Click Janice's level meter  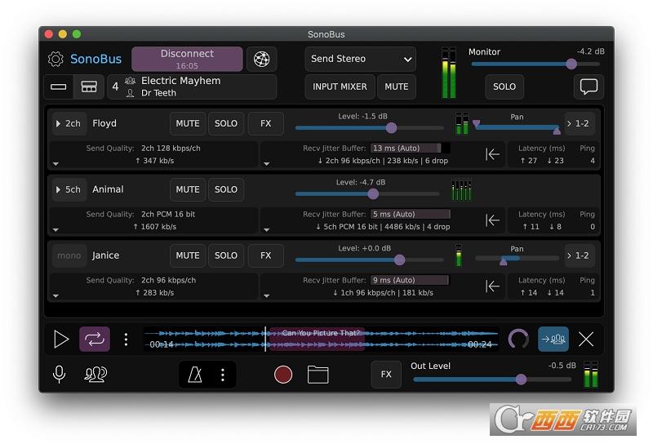[x=459, y=255]
